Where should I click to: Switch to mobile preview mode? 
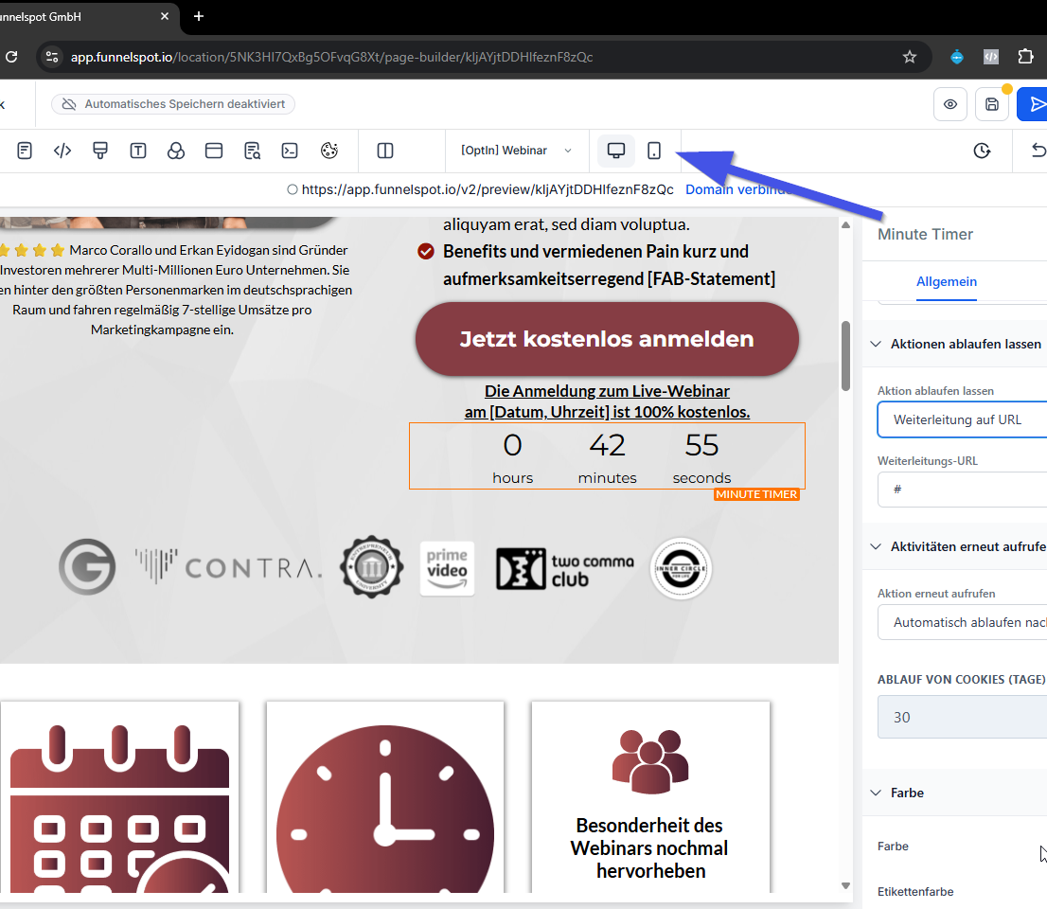coord(654,151)
